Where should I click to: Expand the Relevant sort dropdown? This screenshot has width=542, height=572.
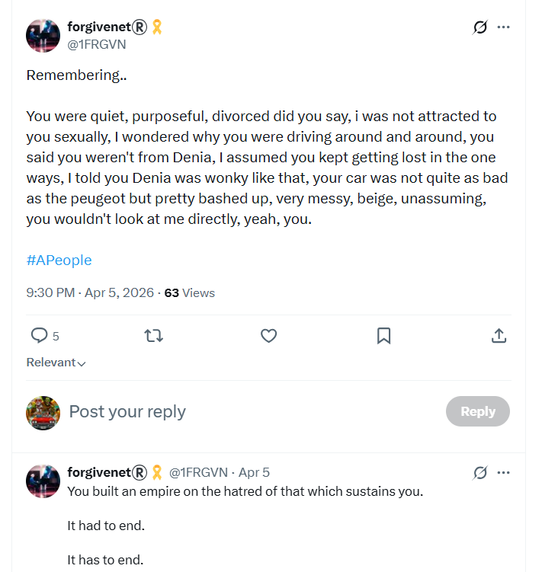tap(56, 363)
